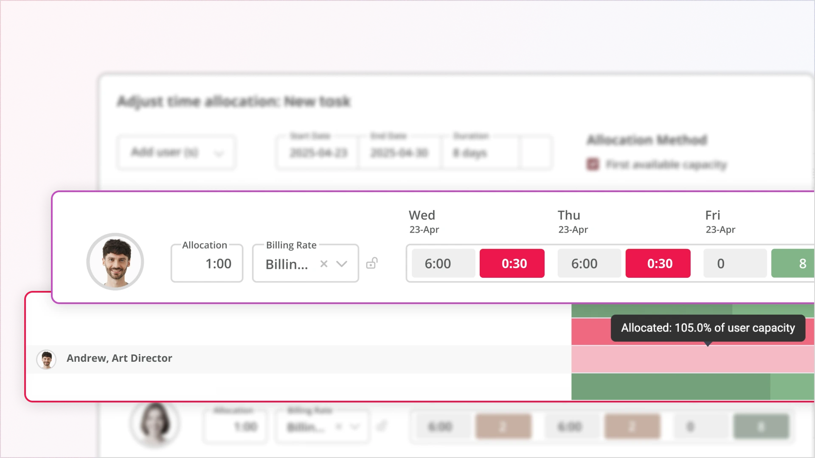Click small avatar next to Andrew, Art Director

click(46, 359)
